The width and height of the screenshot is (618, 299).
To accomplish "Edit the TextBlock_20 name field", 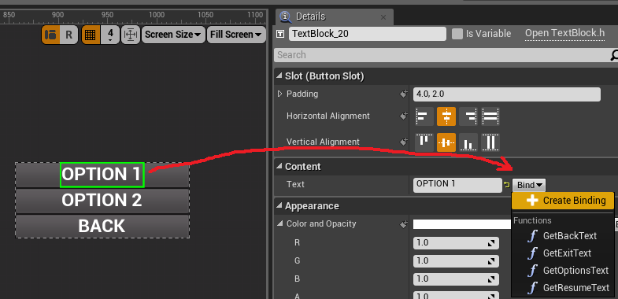I will tap(368, 34).
